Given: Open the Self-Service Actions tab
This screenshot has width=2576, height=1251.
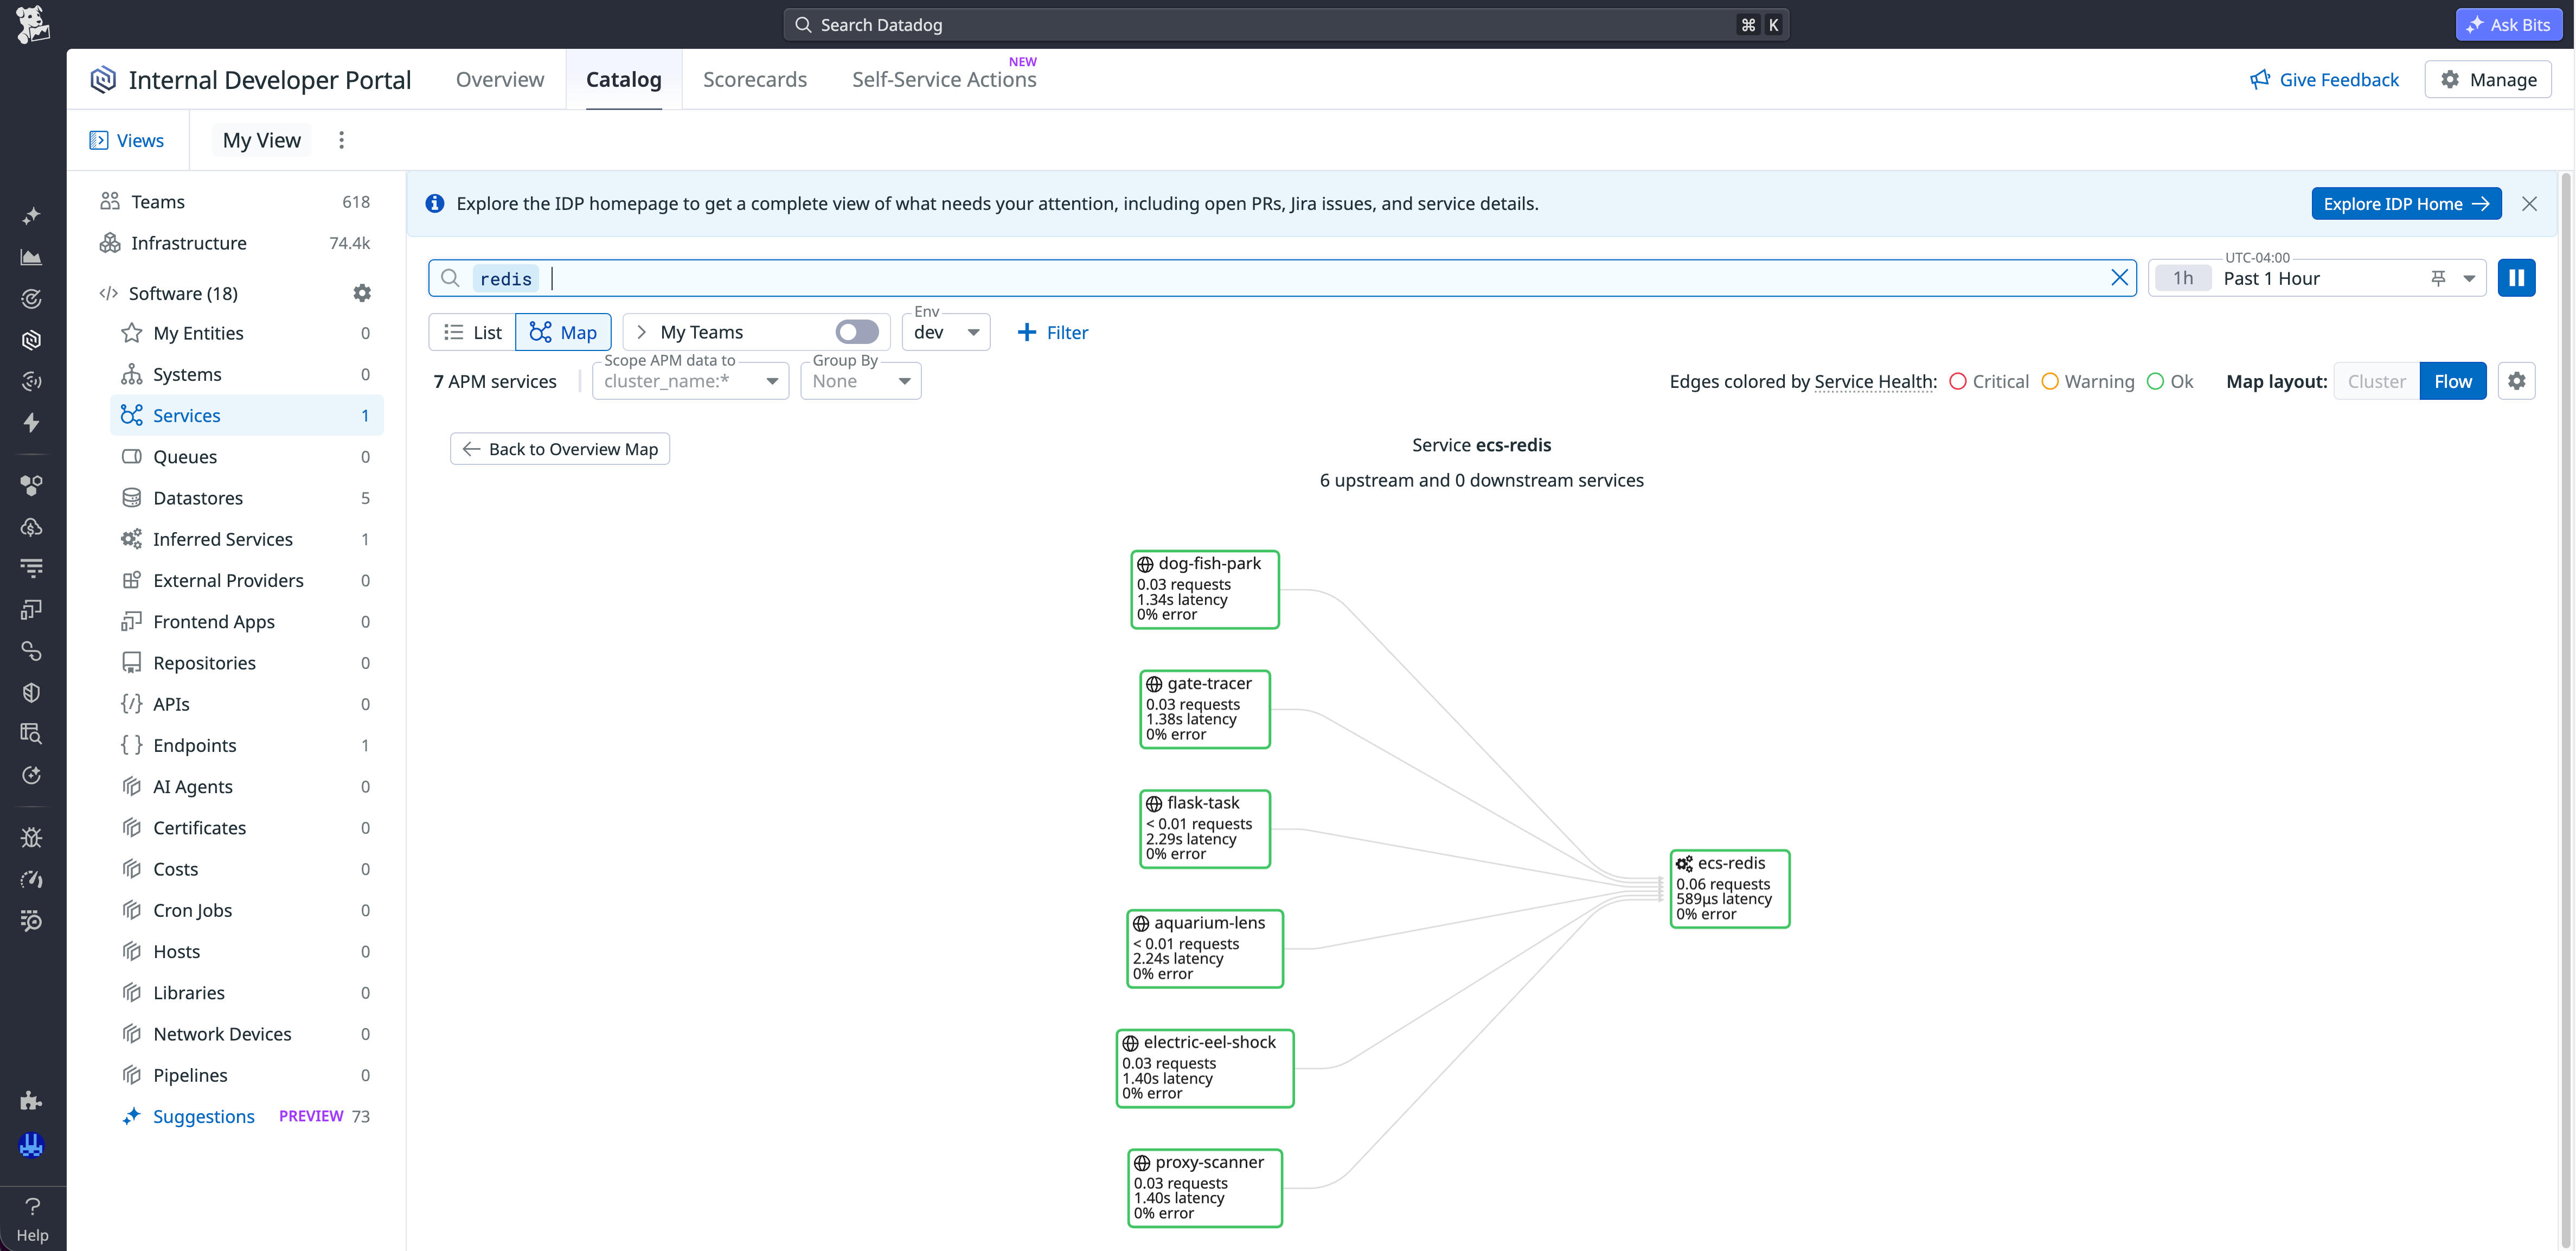Looking at the screenshot, I should 944,79.
